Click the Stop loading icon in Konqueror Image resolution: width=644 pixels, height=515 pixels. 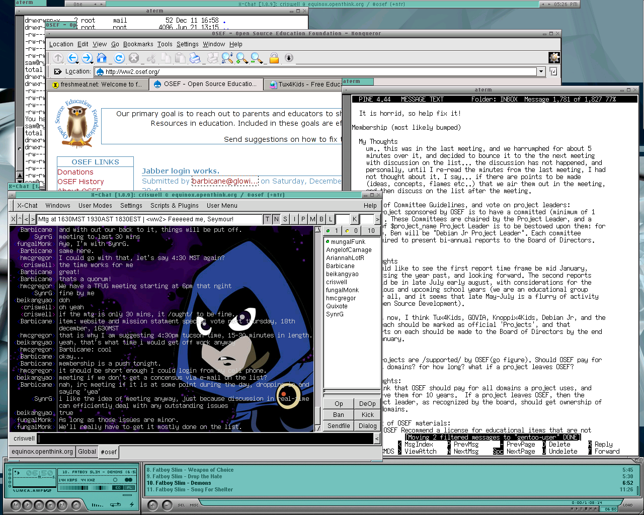tap(133, 58)
